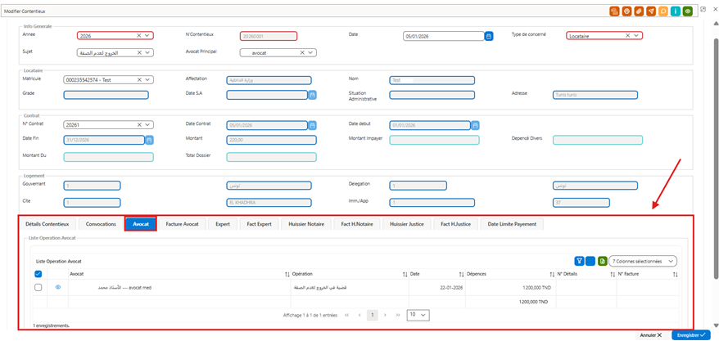This screenshot has height=341, width=719.
Task: Open the Expert tab
Action: tap(223, 224)
